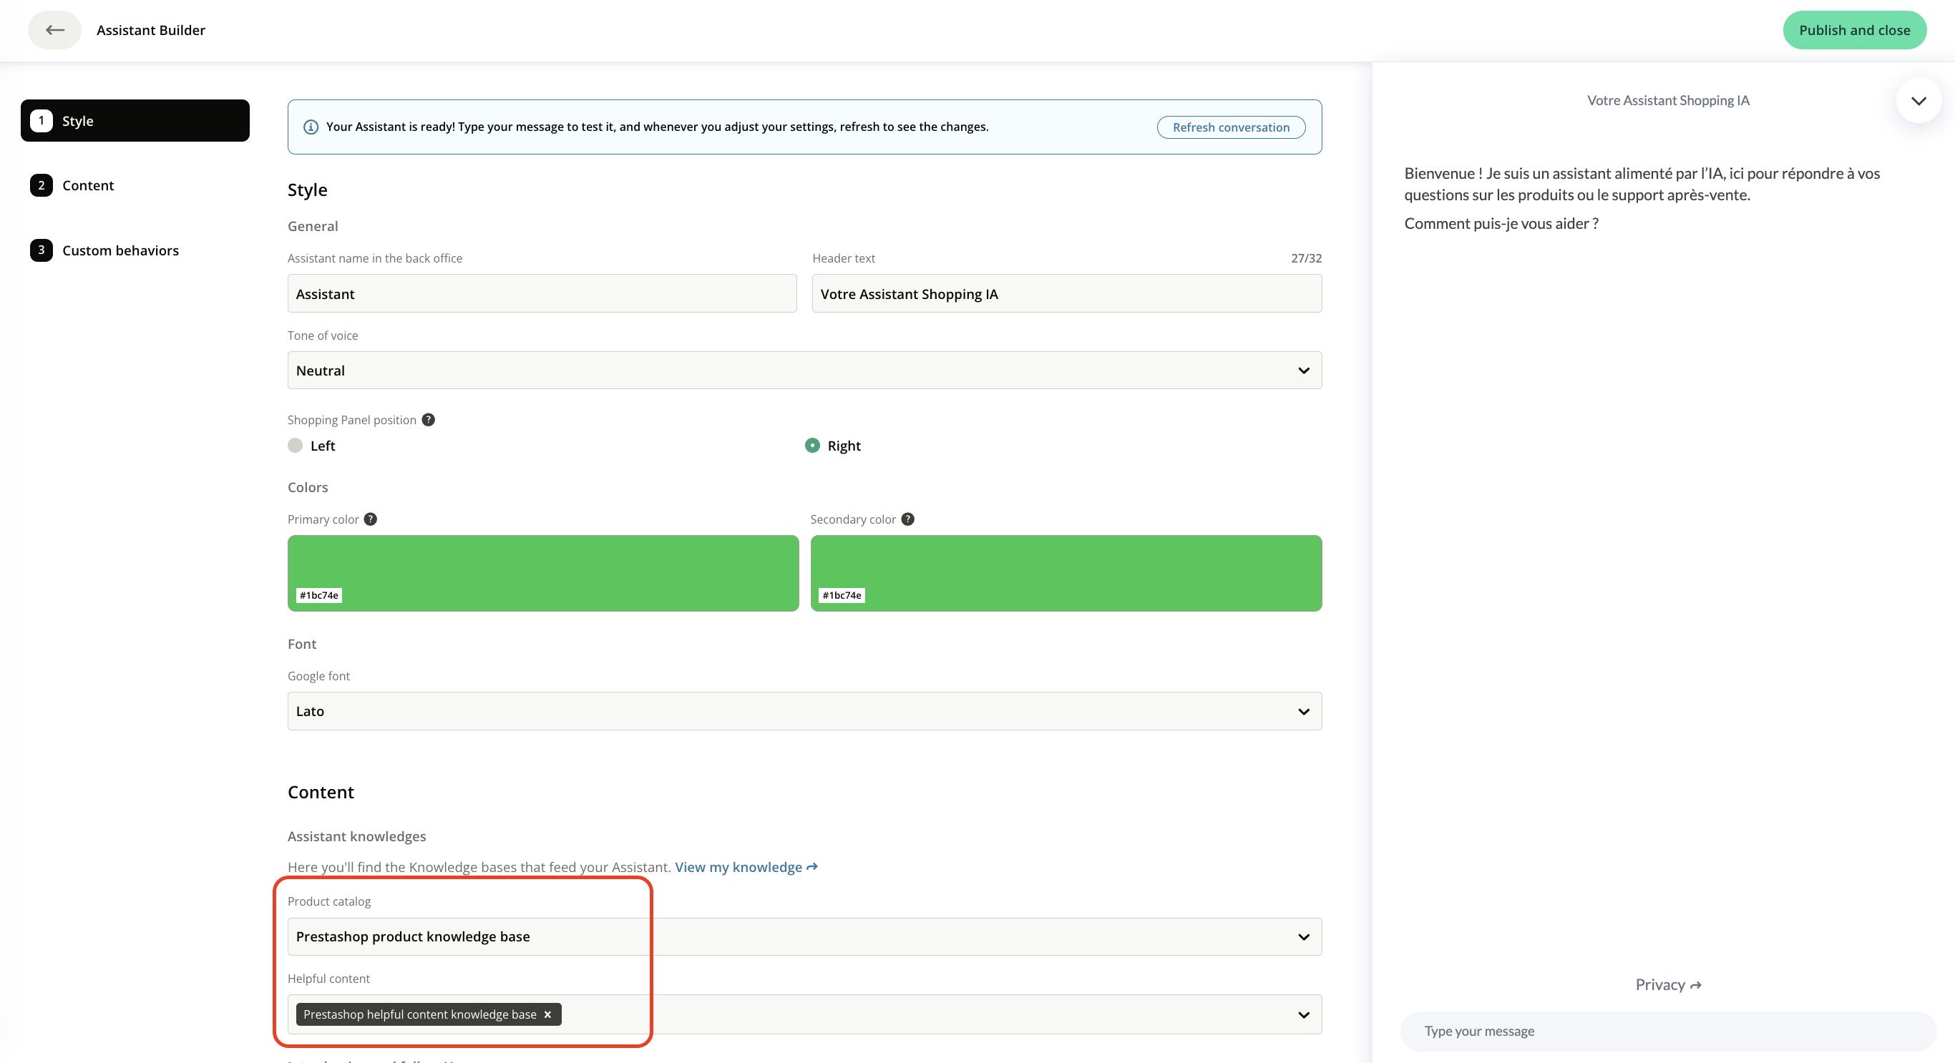Click Secondary color help question icon
The width and height of the screenshot is (1955, 1063).
907,519
